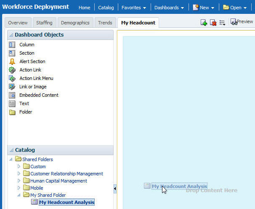This screenshot has width=255, height=209.
Task: Click the Folder object icon
Action: [x=12, y=112]
